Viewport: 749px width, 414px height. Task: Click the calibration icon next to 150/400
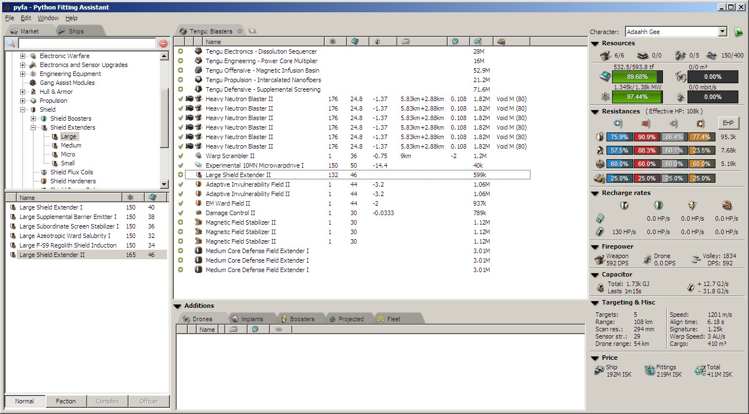tap(712, 55)
